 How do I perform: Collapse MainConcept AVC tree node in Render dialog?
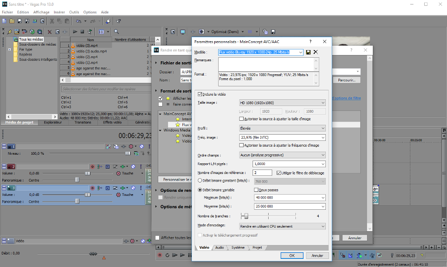click(x=160, y=114)
